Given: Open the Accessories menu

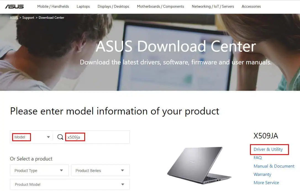Looking at the screenshot, I should (251, 7).
